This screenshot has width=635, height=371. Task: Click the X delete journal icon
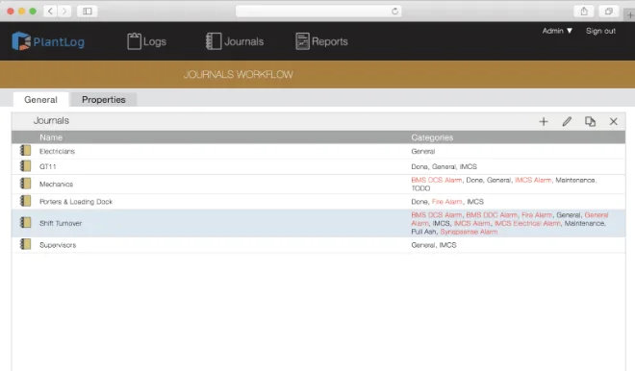click(614, 121)
